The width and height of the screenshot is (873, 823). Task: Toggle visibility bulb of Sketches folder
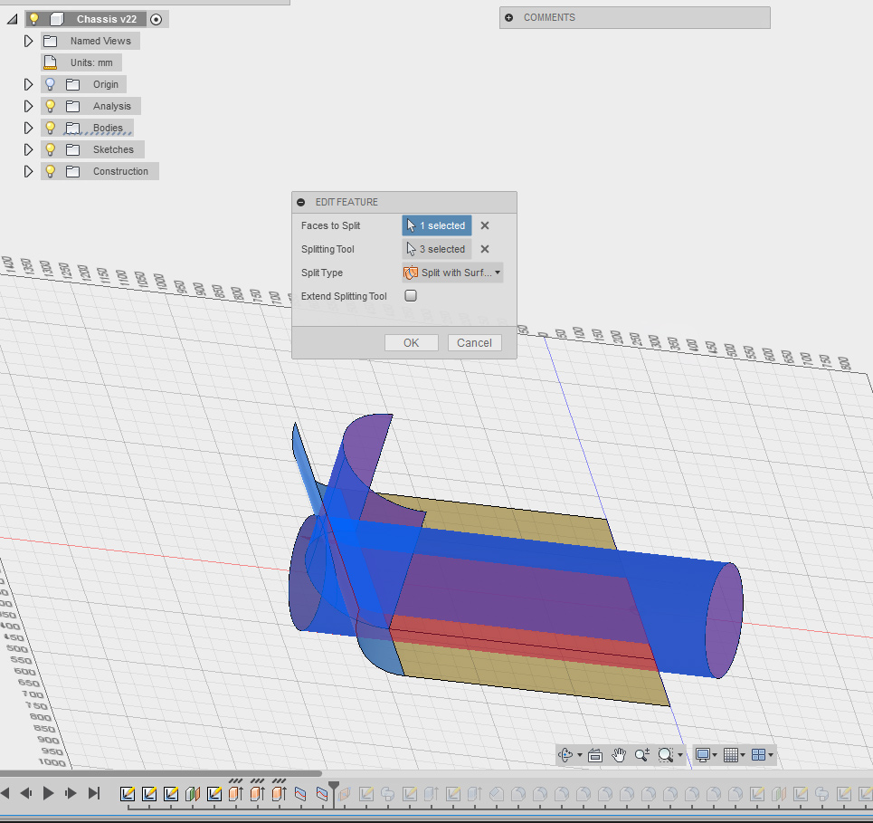pyautogui.click(x=51, y=149)
